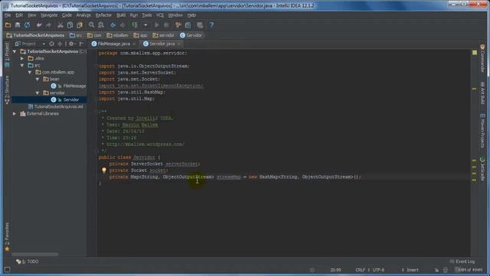Open the Project Structure toolbar icon
490x276 pixels.
tap(188, 25)
